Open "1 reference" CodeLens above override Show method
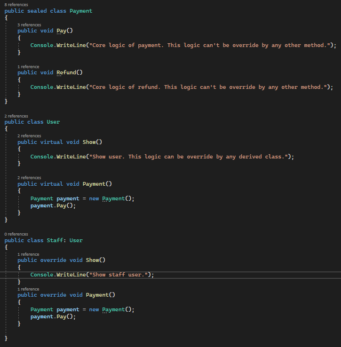 click(x=28, y=254)
